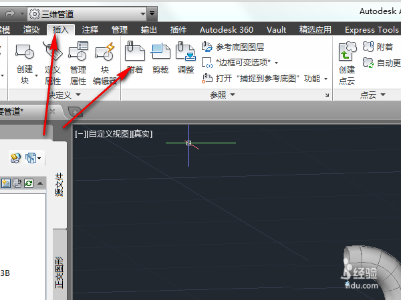Open the 块编辑器 tool
Screen dimensions: 401x300
pyautogui.click(x=105, y=64)
